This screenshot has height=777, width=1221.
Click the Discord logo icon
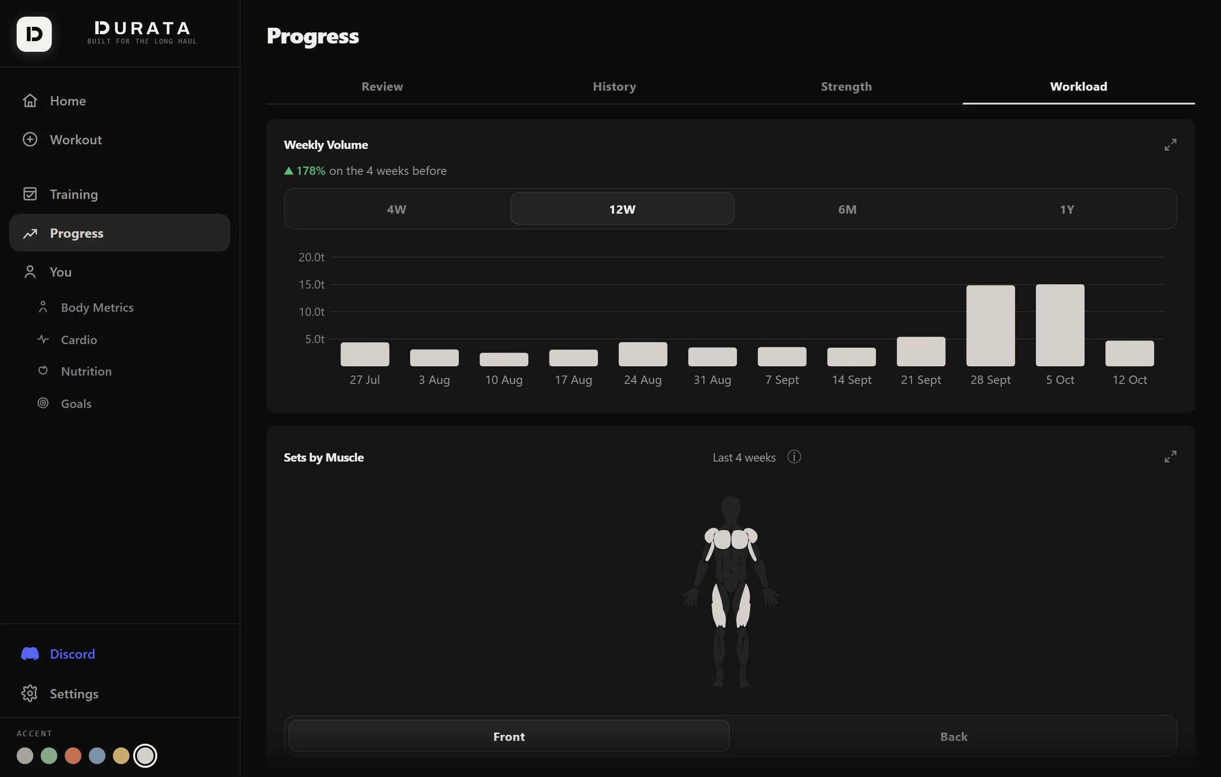[30, 654]
